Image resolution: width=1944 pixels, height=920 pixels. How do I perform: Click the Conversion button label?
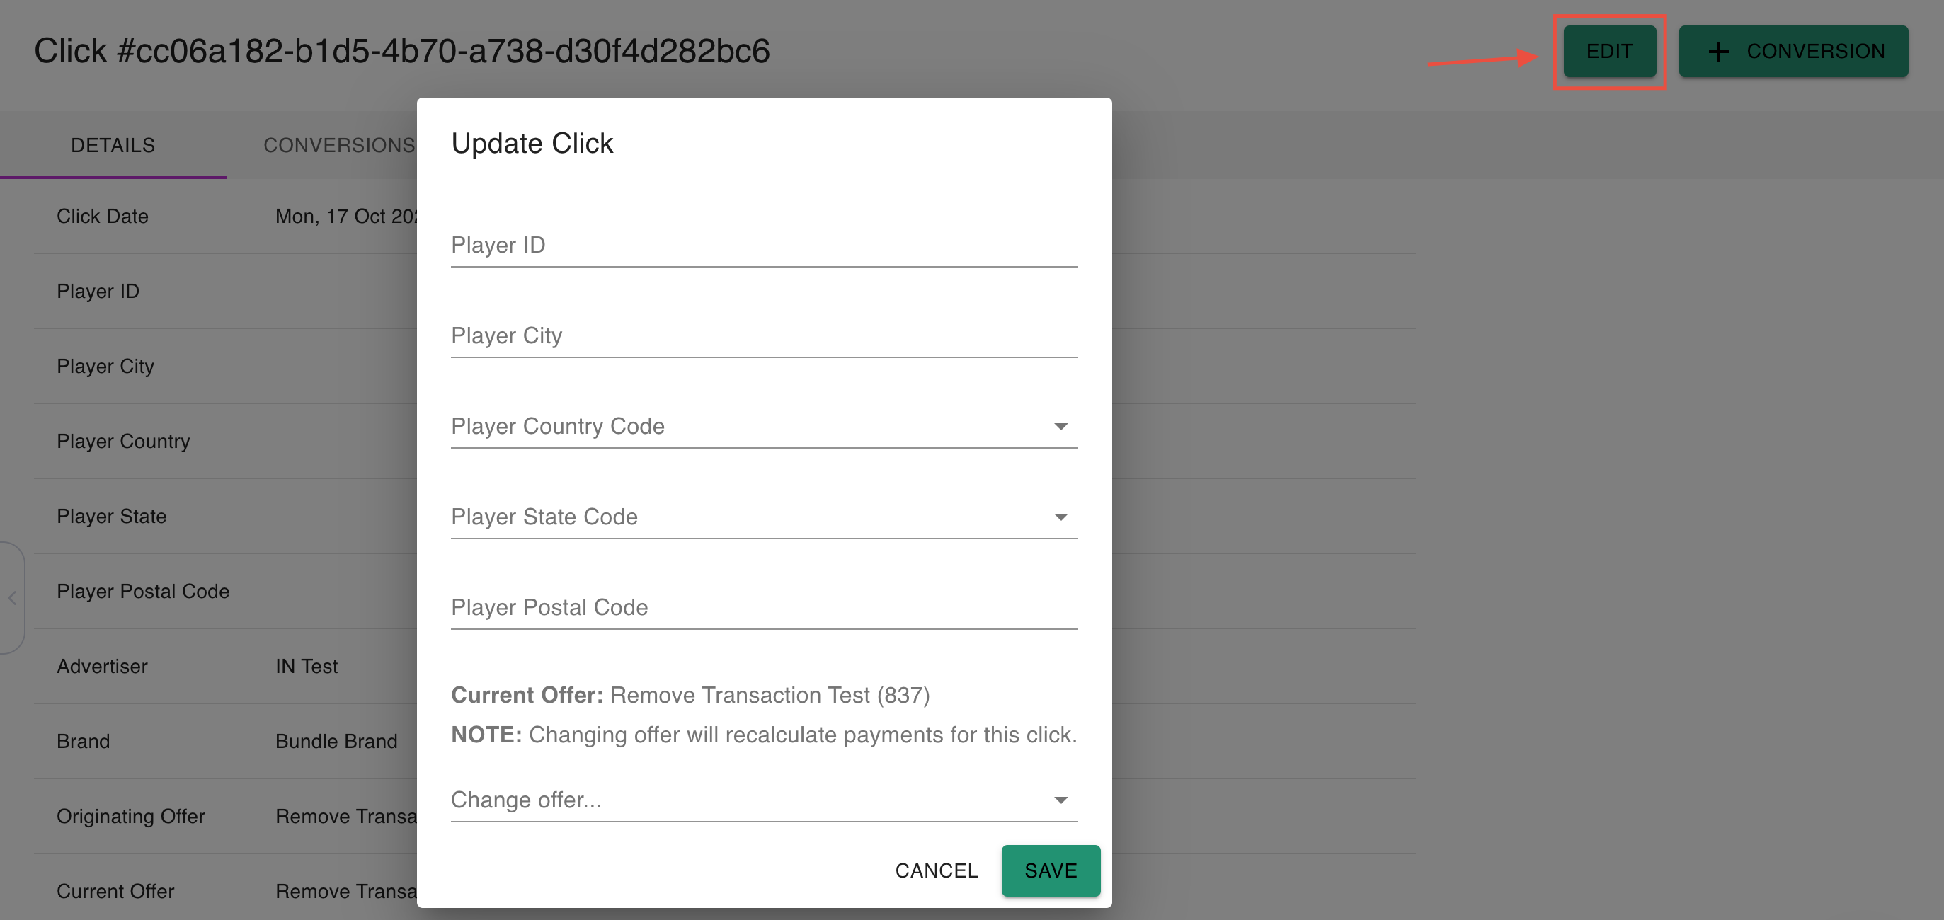(1815, 51)
